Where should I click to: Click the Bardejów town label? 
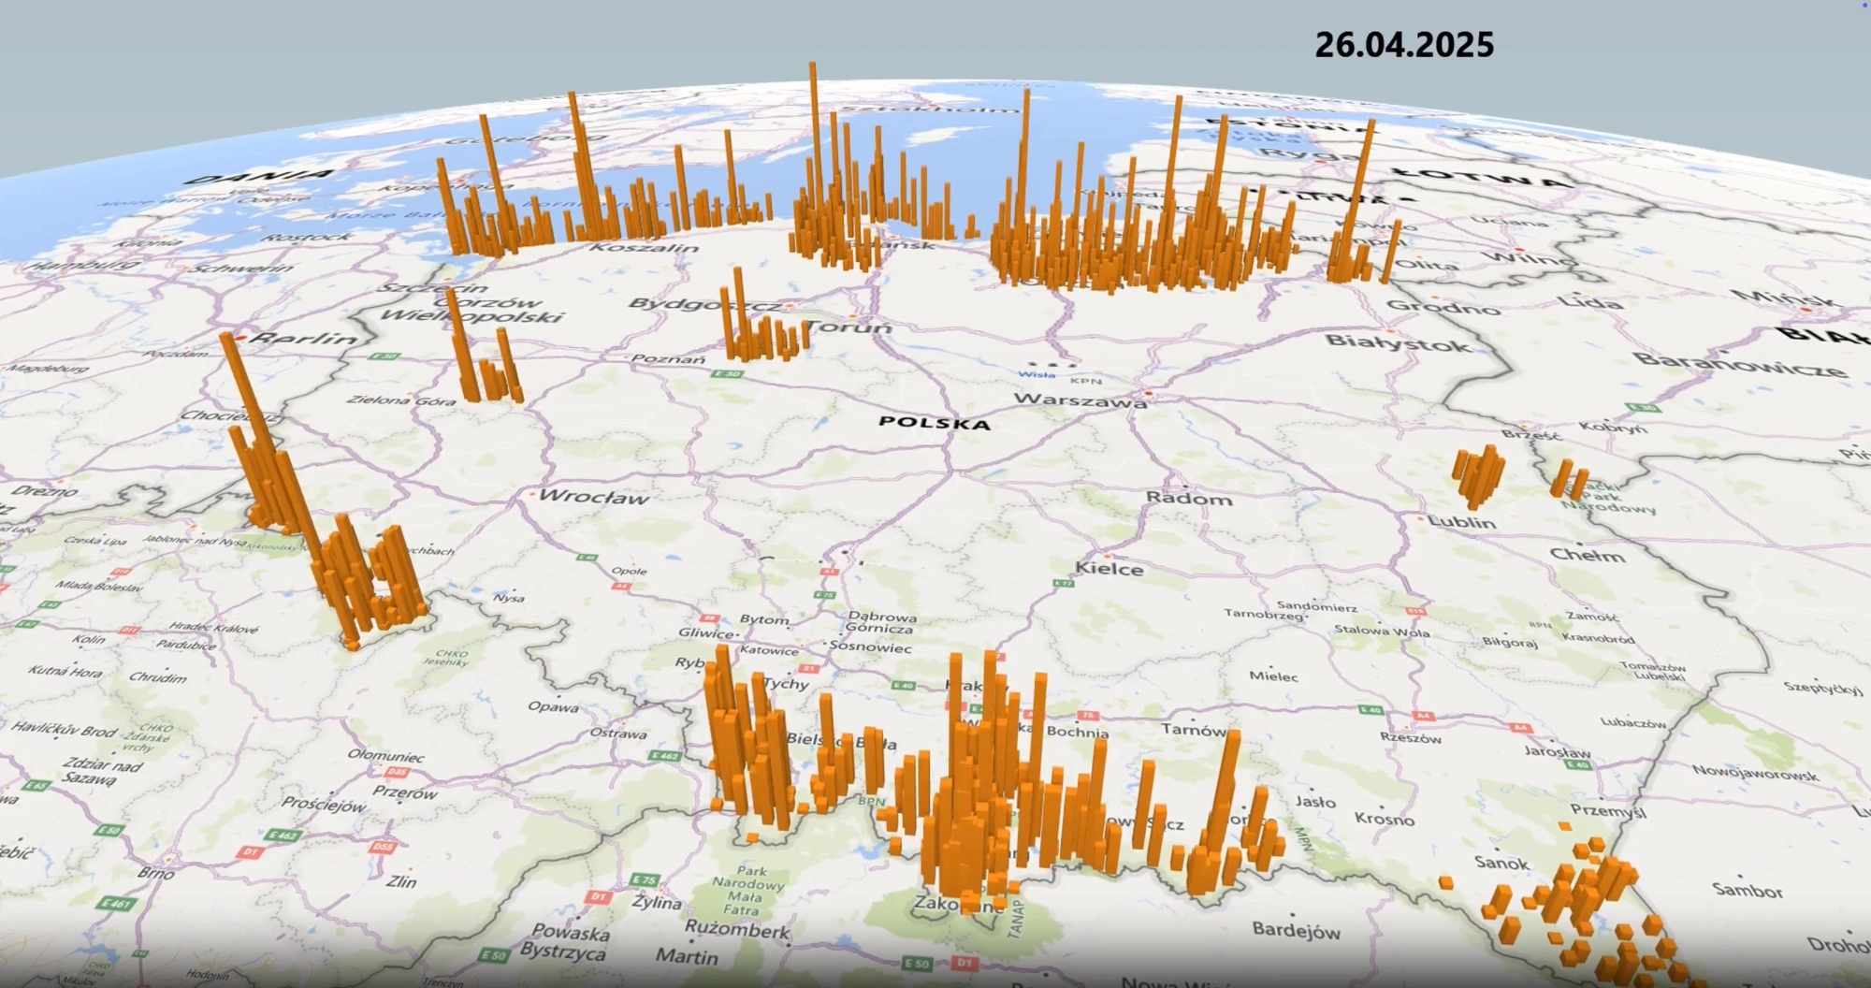click(x=1296, y=930)
